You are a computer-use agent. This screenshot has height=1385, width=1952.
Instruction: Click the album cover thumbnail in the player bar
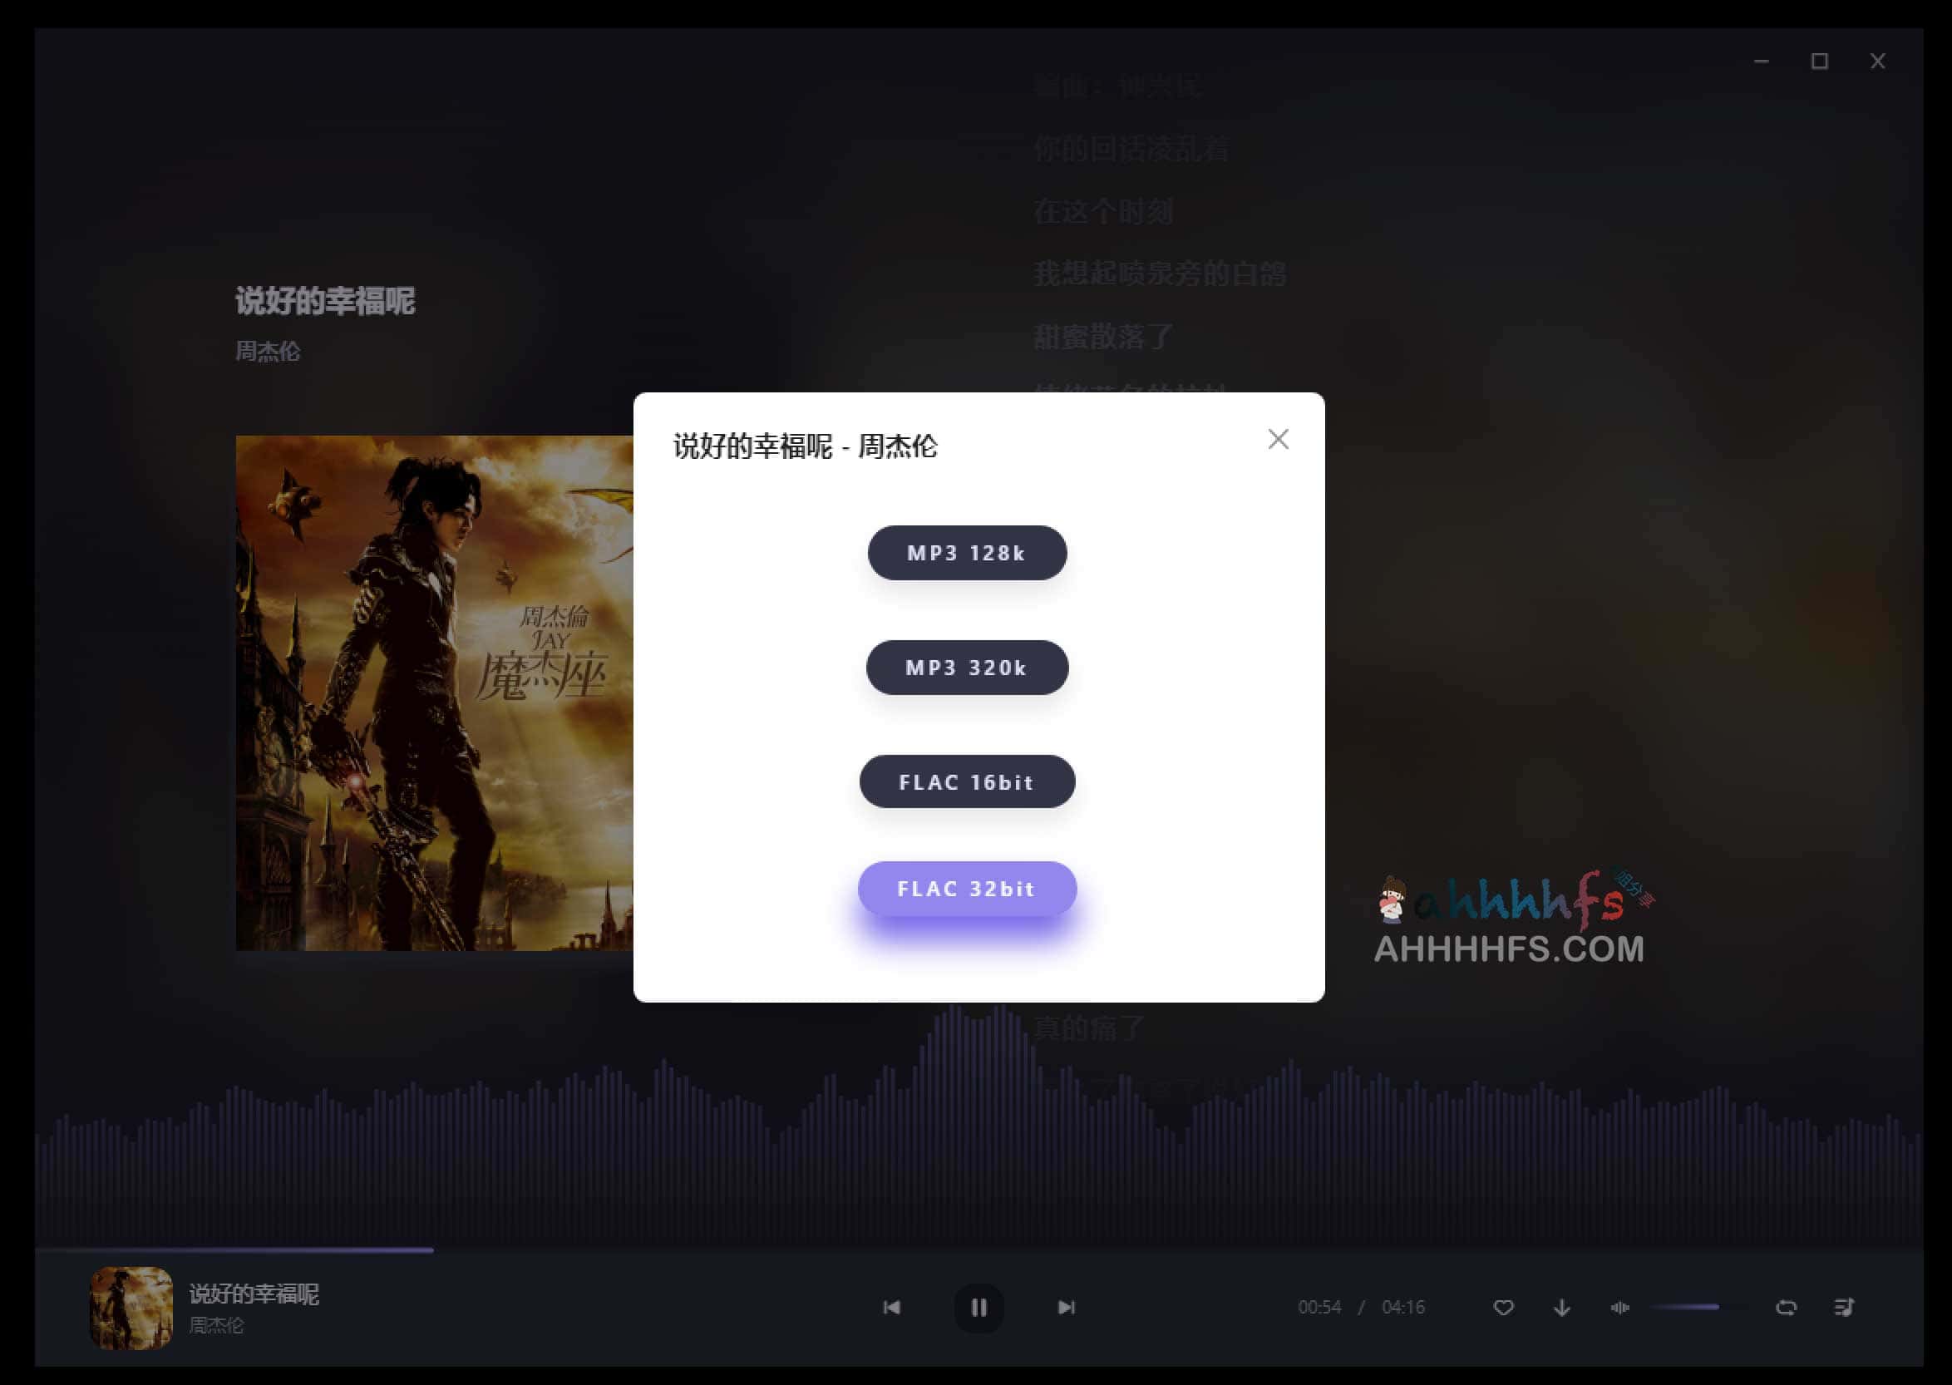click(x=131, y=1307)
